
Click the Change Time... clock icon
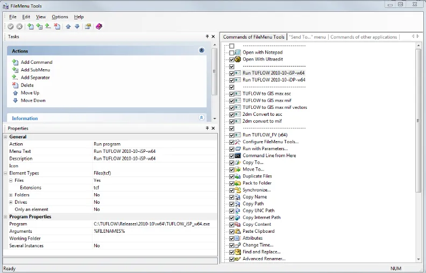(x=238, y=245)
